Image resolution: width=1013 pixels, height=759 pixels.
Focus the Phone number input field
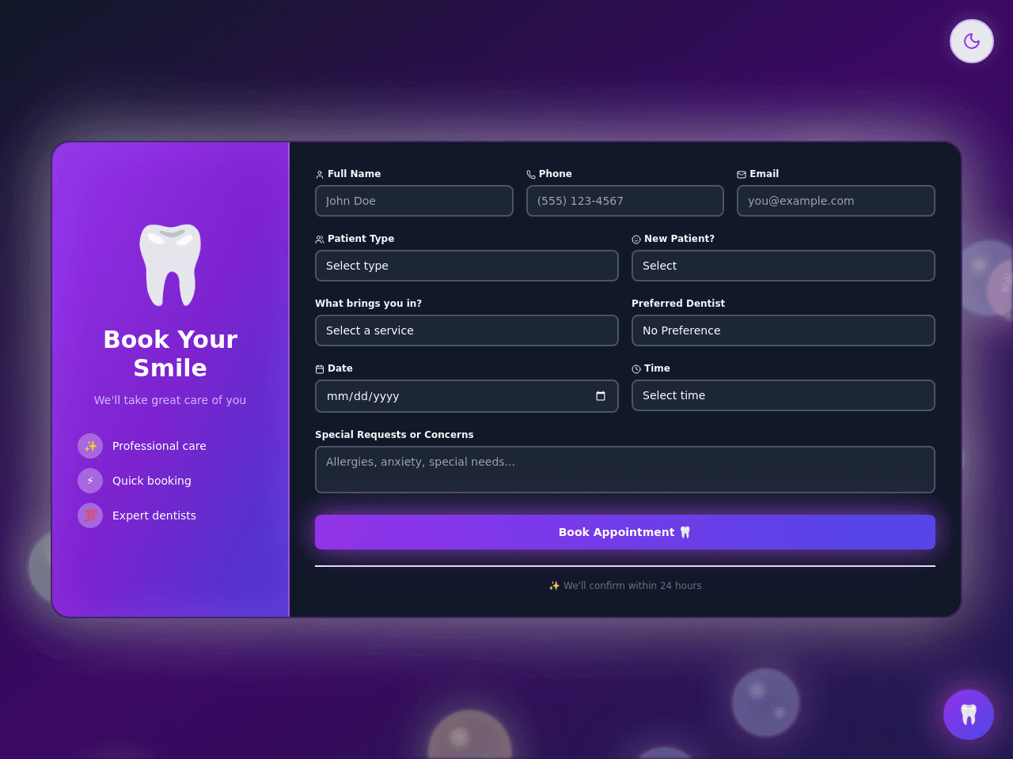(625, 201)
